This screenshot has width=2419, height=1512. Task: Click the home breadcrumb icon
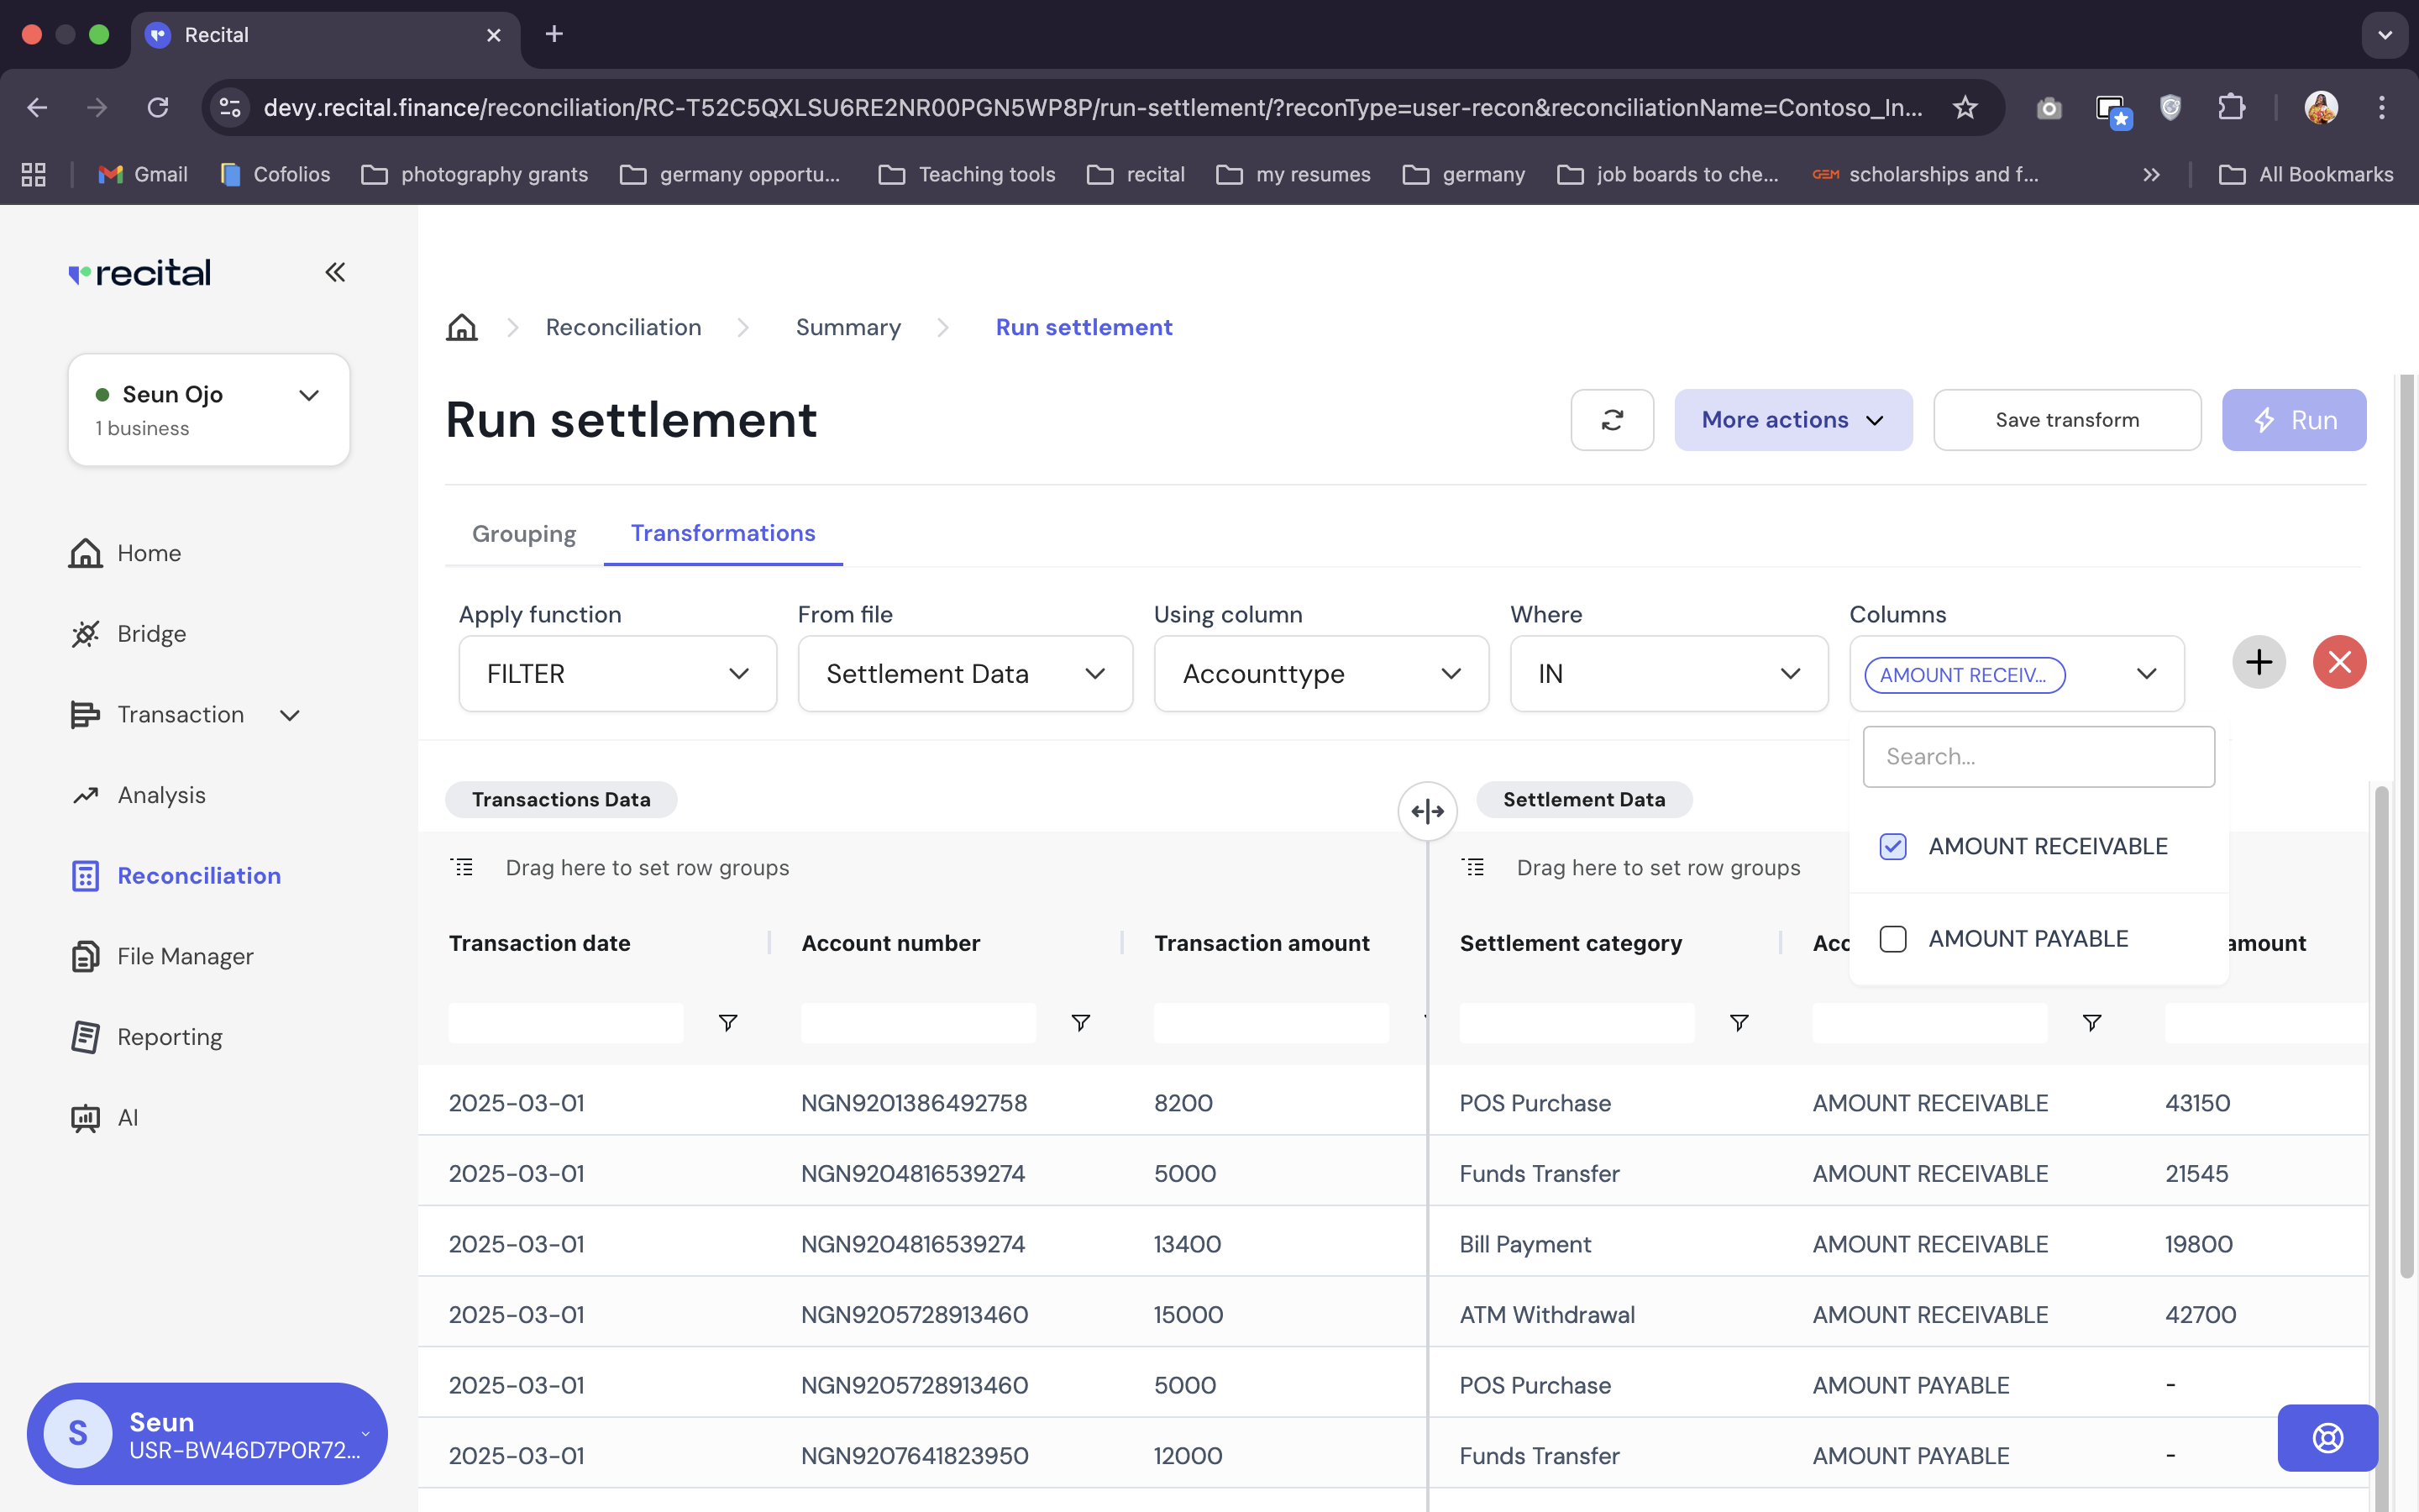pyautogui.click(x=462, y=327)
